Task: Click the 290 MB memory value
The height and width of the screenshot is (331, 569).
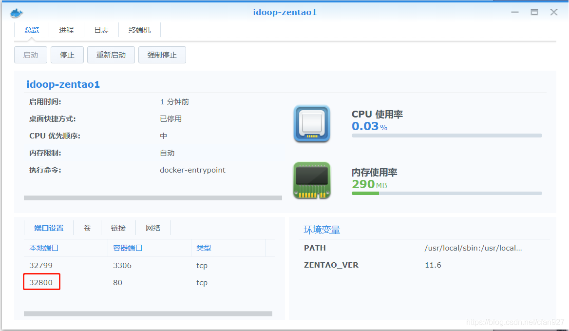Action: [x=369, y=184]
